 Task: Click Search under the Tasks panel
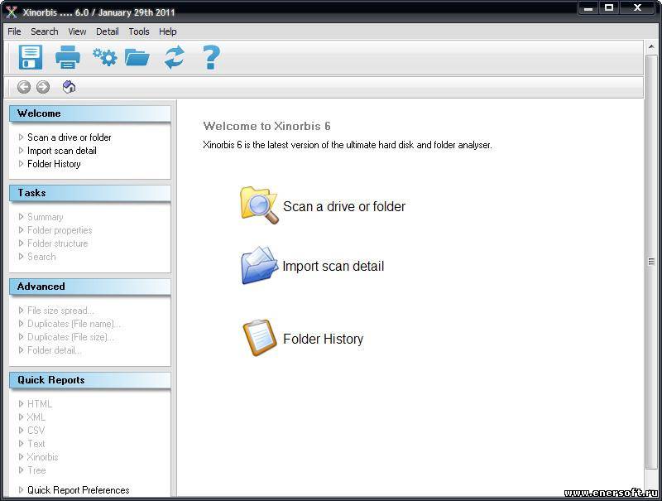[x=41, y=257]
